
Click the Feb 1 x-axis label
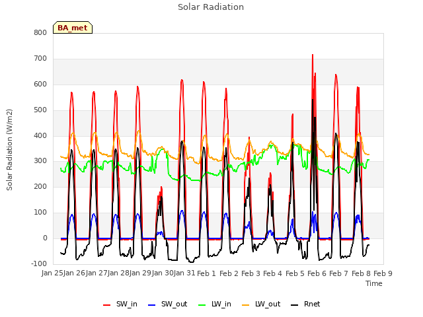coord(206,273)
